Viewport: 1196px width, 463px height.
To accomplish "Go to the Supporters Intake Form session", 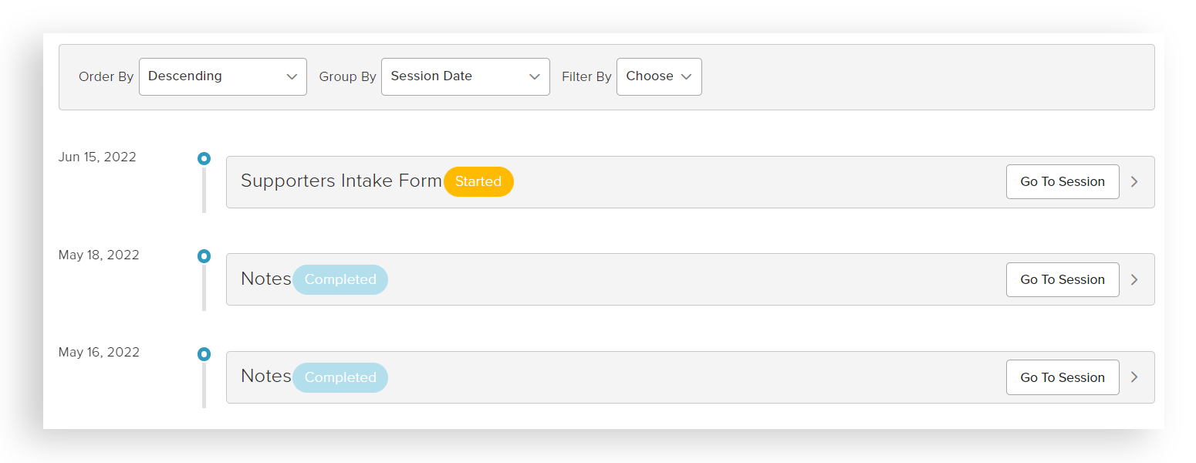I will 1062,182.
